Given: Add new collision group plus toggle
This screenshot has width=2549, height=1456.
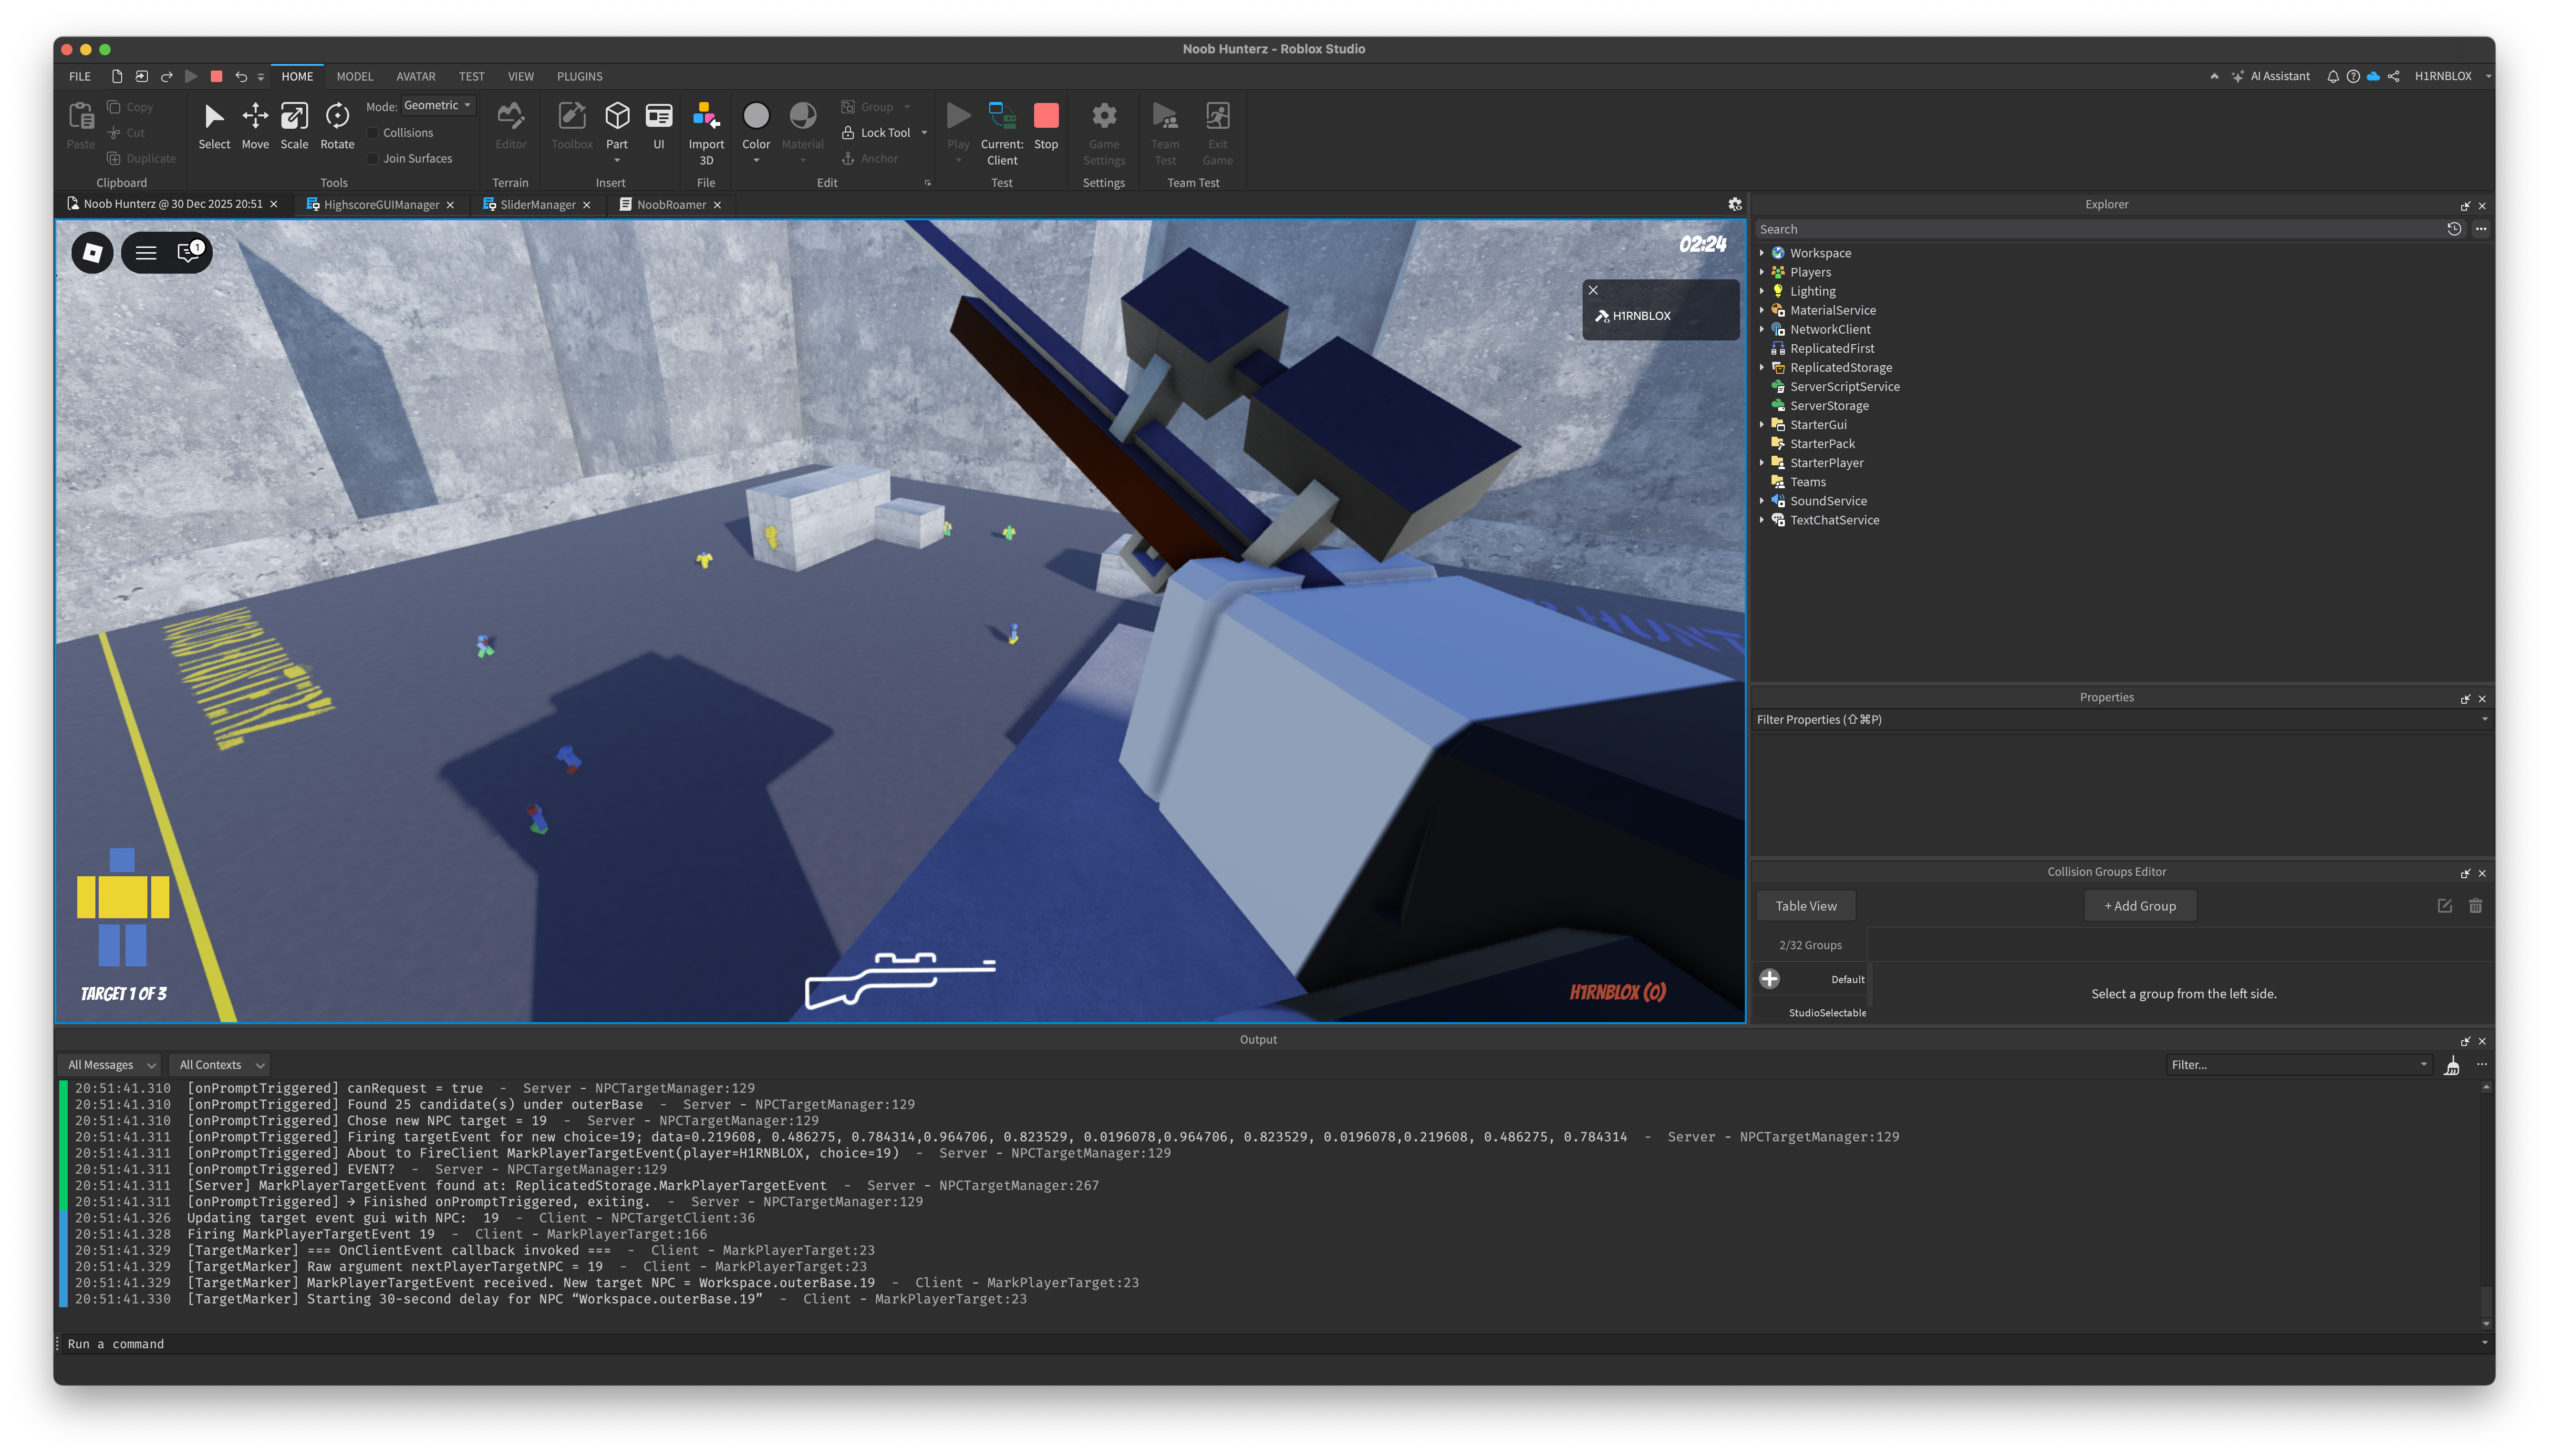Looking at the screenshot, I should (1769, 979).
